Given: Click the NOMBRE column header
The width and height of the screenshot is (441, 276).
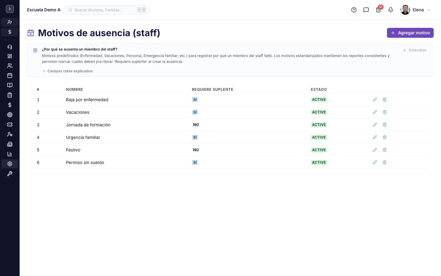Looking at the screenshot, I should [74, 90].
